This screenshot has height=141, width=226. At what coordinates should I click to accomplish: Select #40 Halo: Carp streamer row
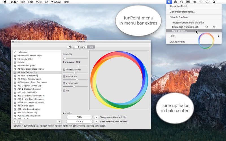click(x=37, y=109)
